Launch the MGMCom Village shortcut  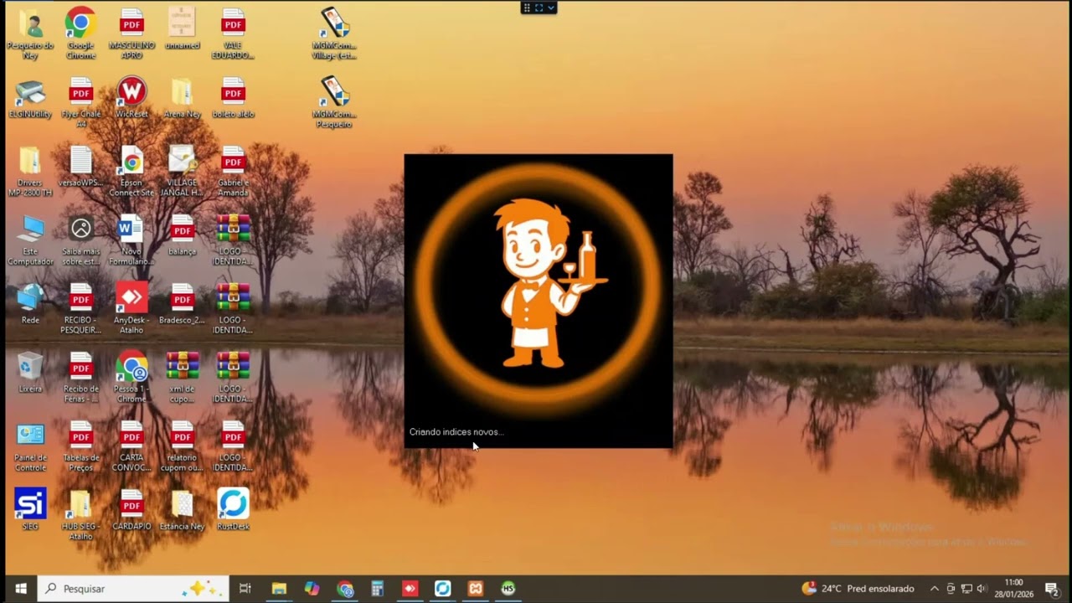[x=334, y=34]
